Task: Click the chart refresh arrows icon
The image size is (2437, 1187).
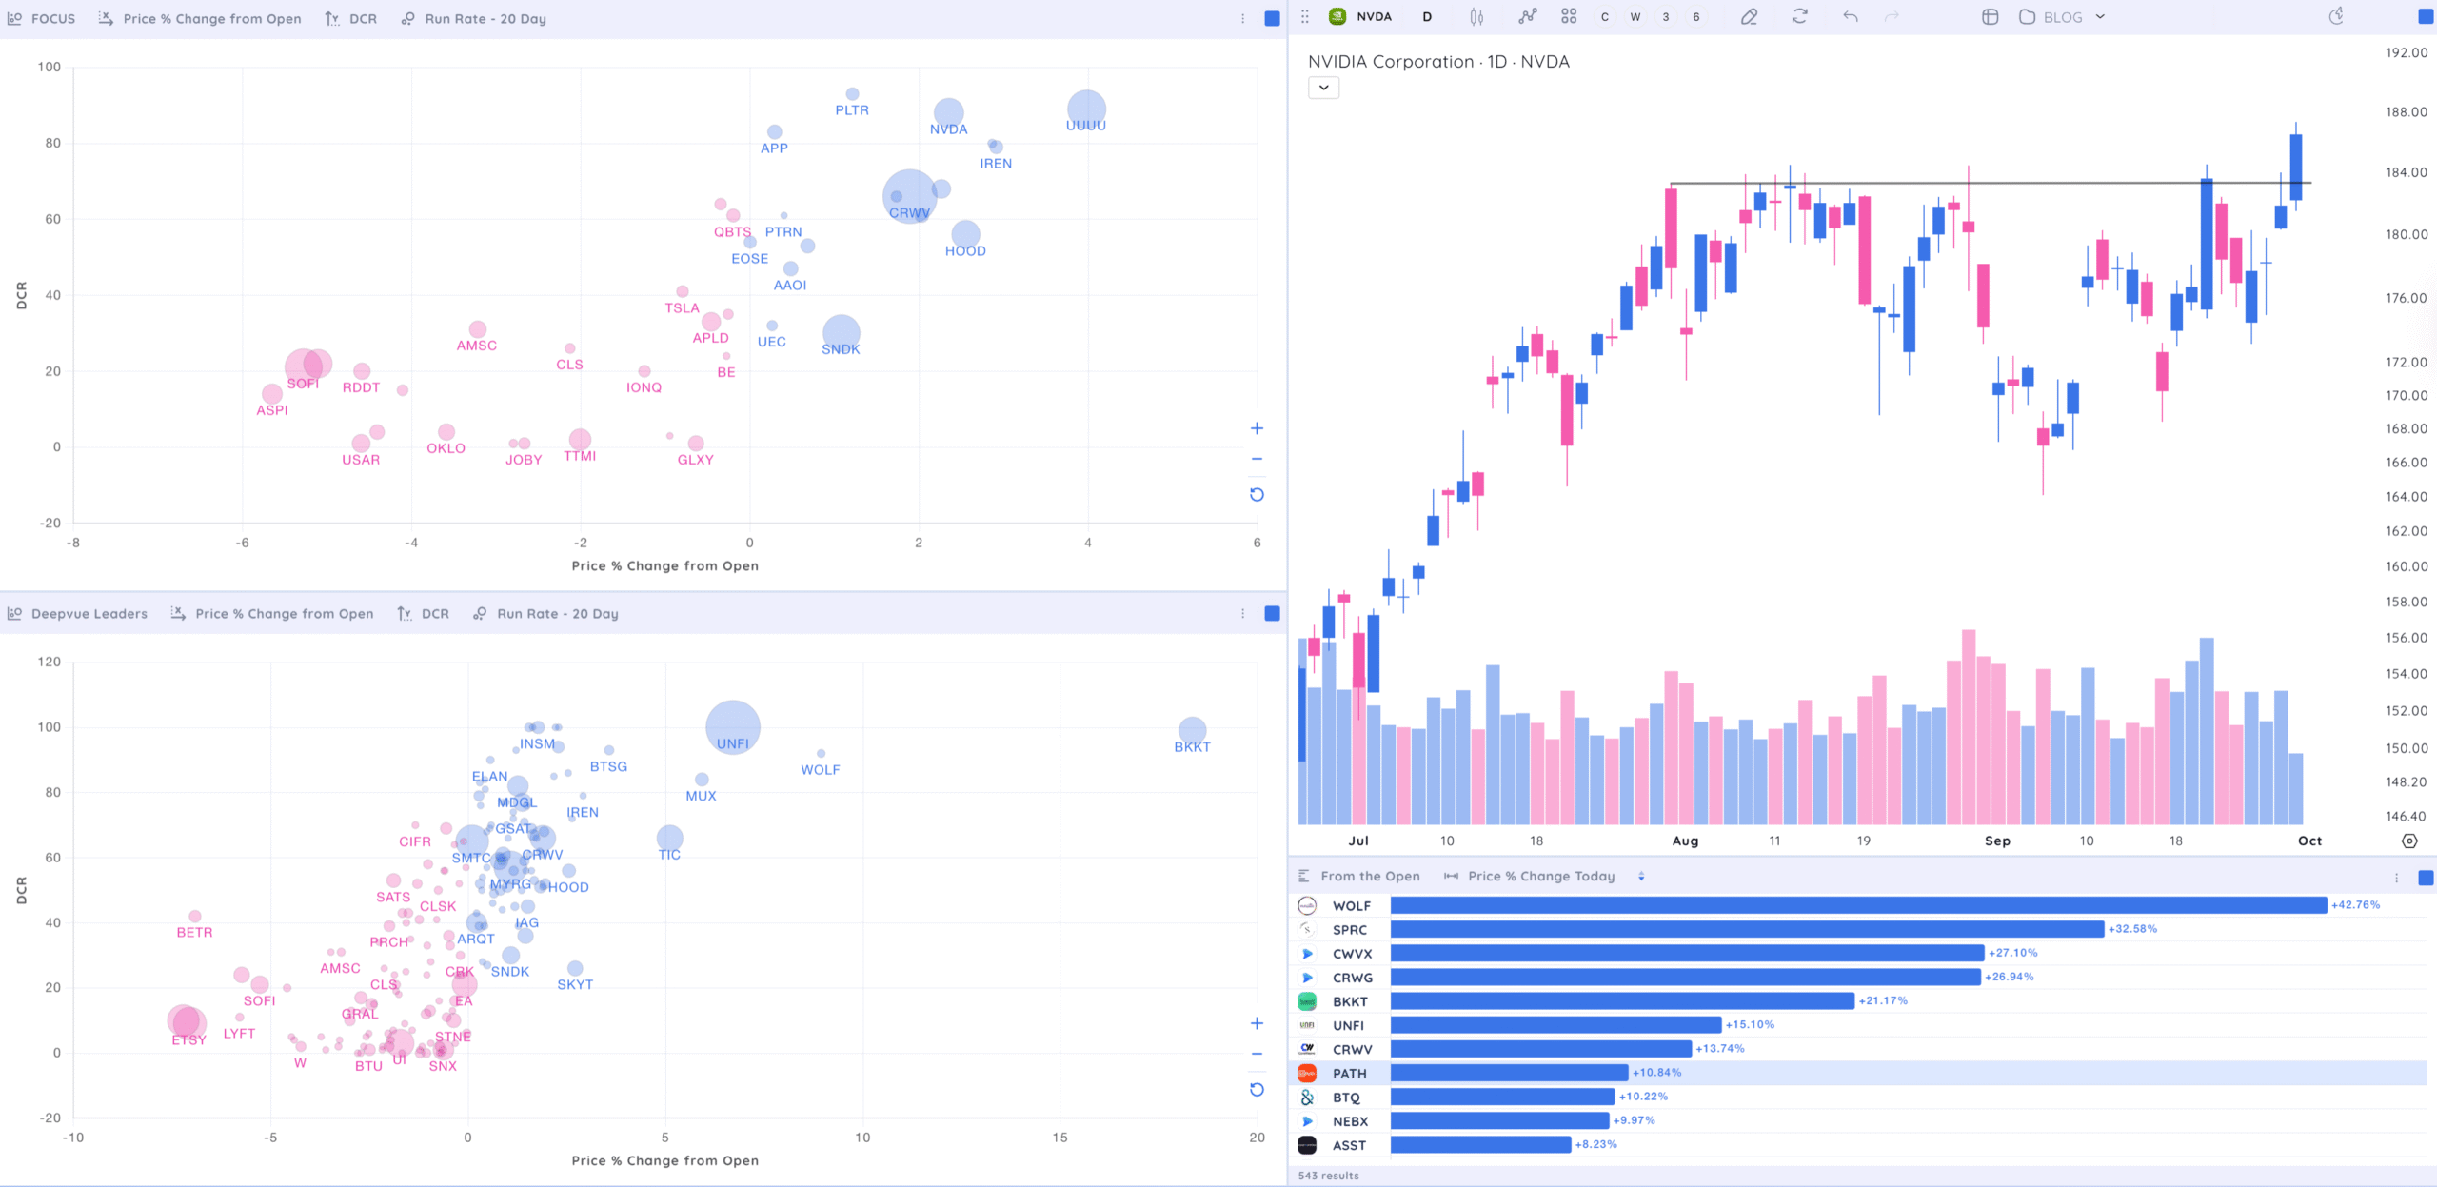Action: tap(1799, 17)
